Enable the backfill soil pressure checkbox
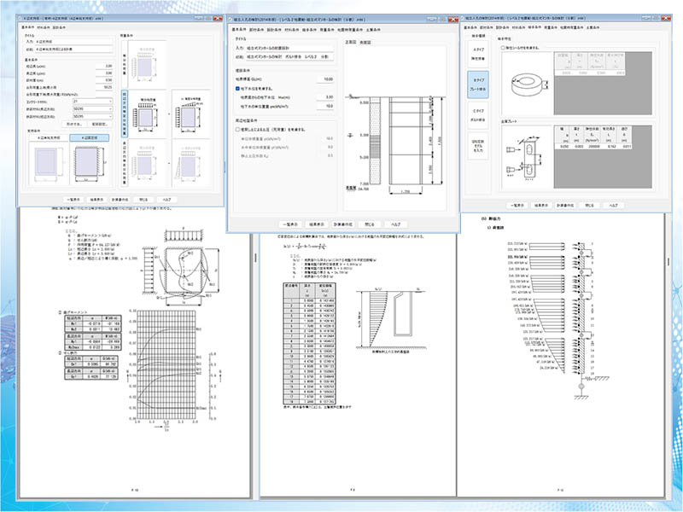The image size is (683, 512). point(238,128)
